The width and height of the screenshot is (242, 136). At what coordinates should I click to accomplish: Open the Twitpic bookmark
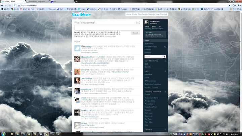(82, 9)
